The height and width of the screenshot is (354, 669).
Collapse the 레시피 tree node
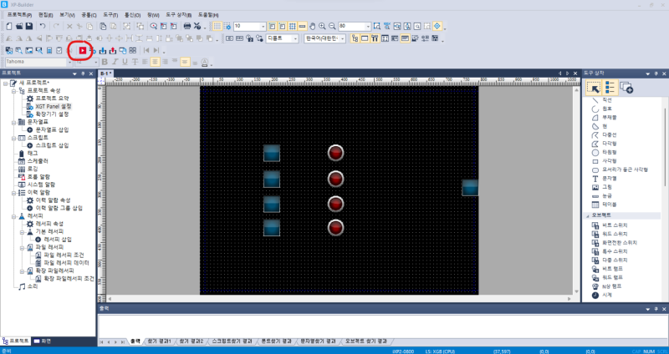13,216
